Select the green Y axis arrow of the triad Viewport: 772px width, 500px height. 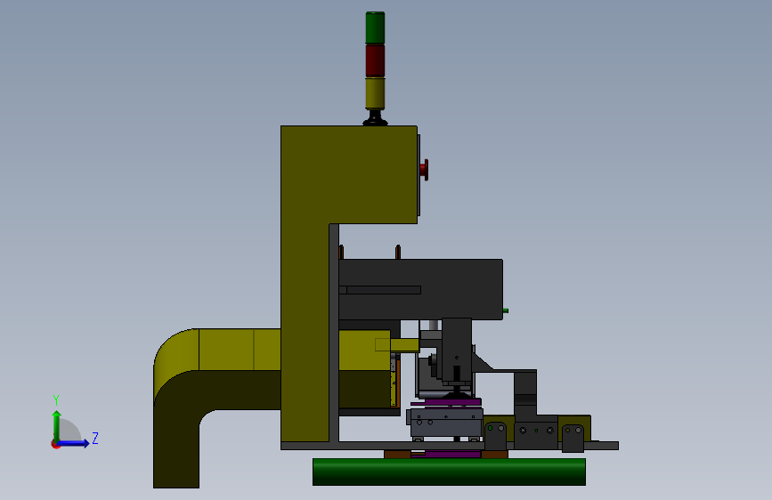tap(57, 426)
